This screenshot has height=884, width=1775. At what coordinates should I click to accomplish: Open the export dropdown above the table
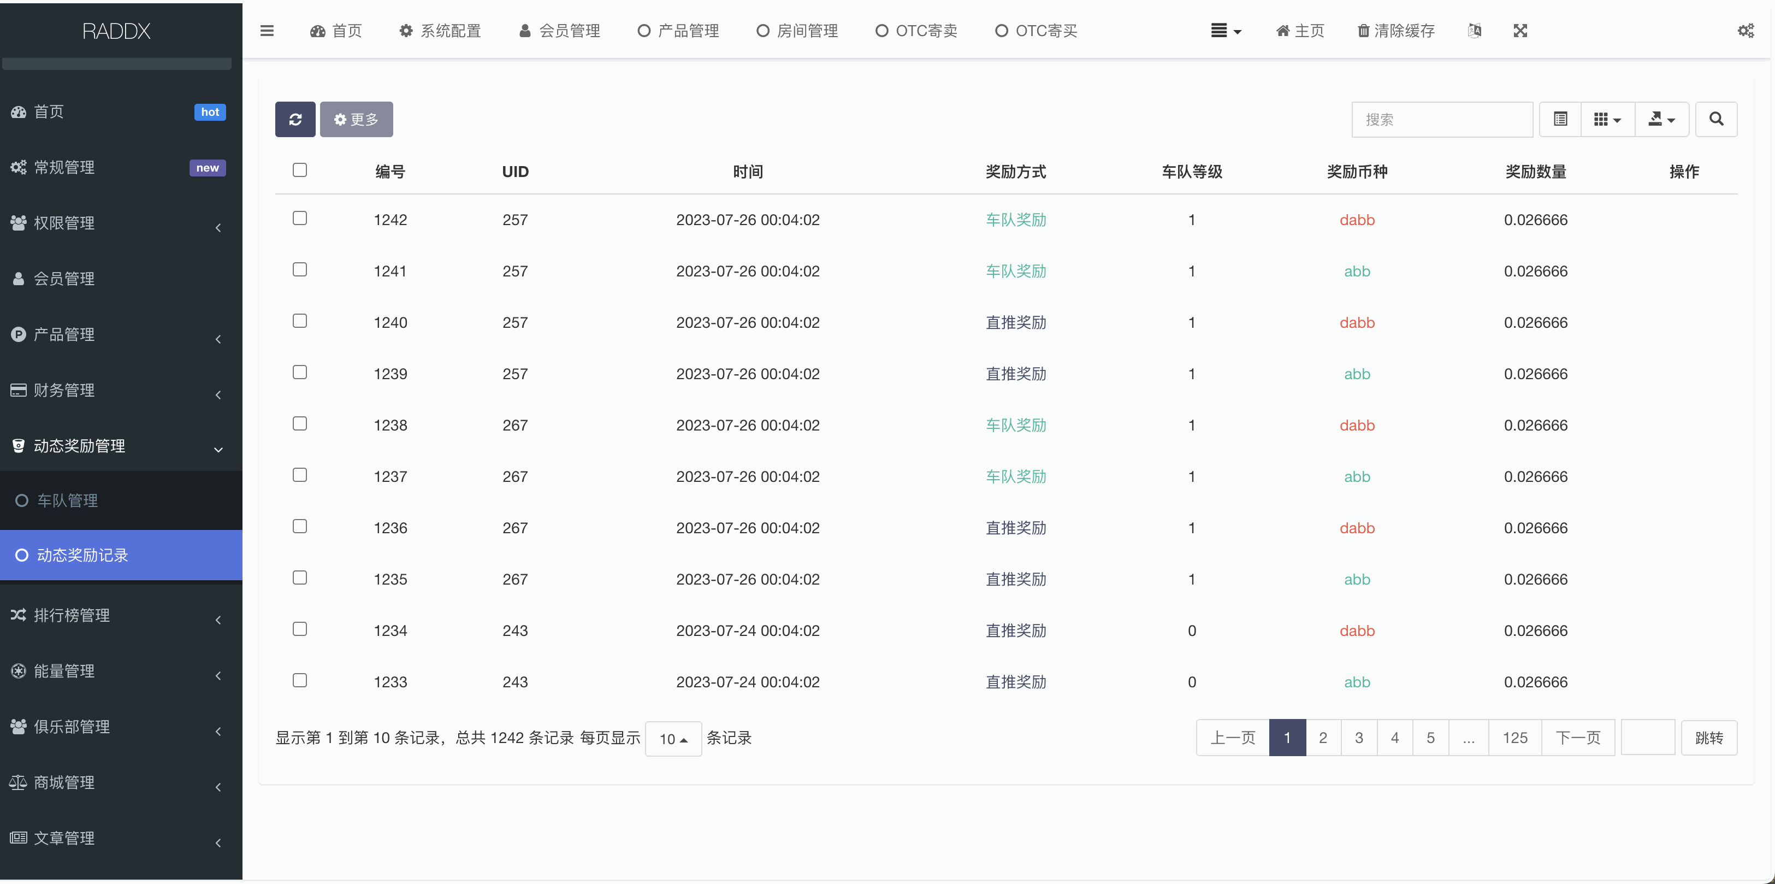(x=1661, y=119)
